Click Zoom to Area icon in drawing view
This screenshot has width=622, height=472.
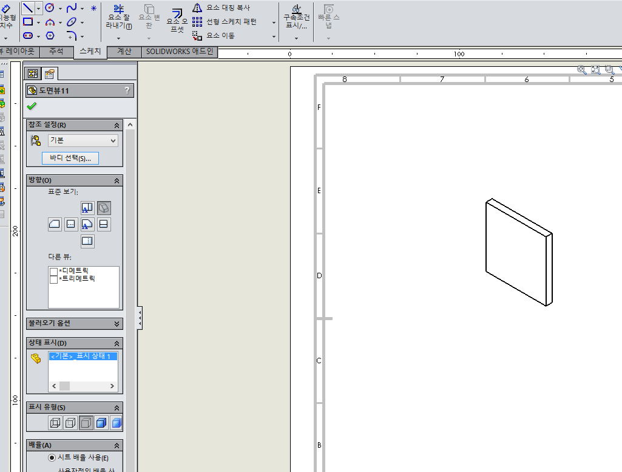coord(610,70)
